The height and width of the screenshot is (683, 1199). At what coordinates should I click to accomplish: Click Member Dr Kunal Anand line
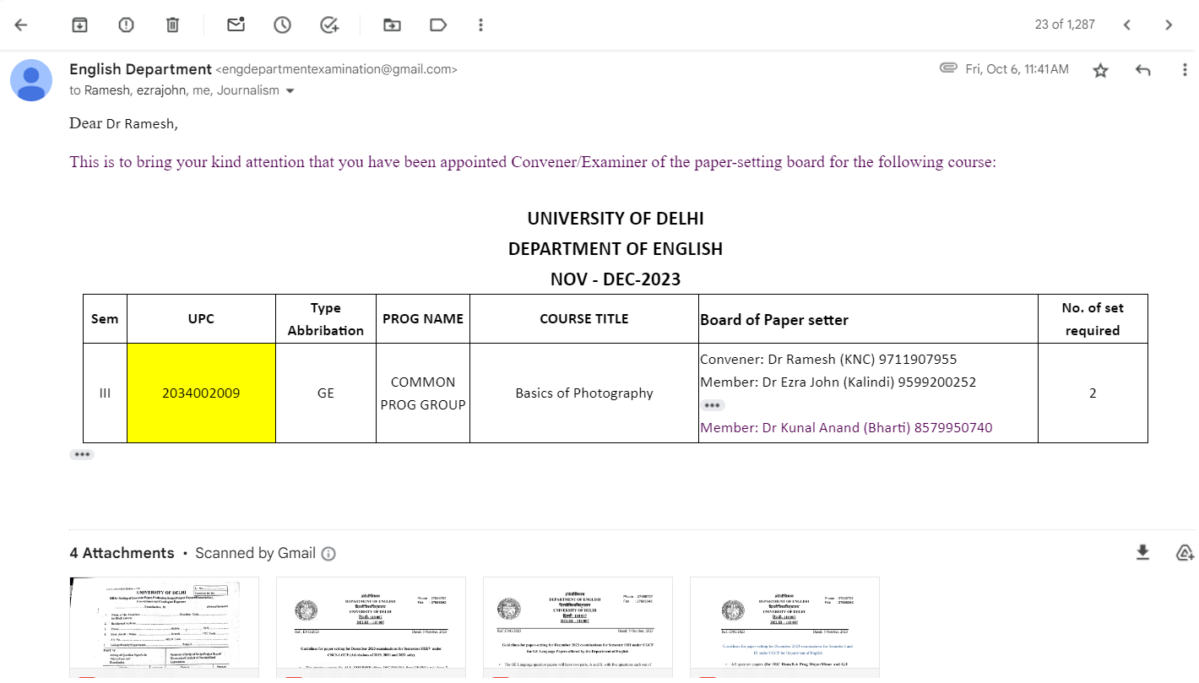[846, 427]
